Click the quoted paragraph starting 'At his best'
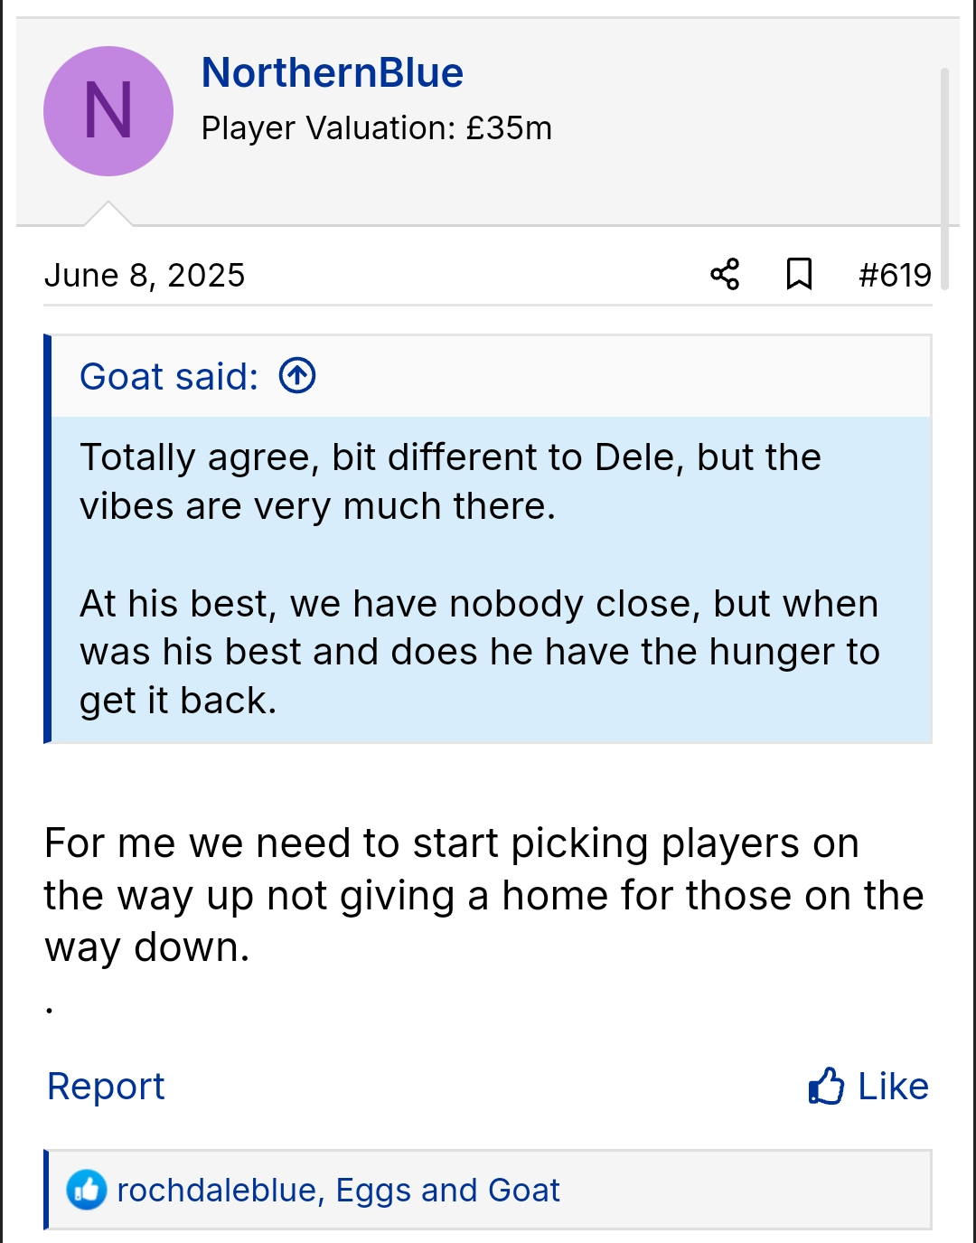 click(479, 651)
